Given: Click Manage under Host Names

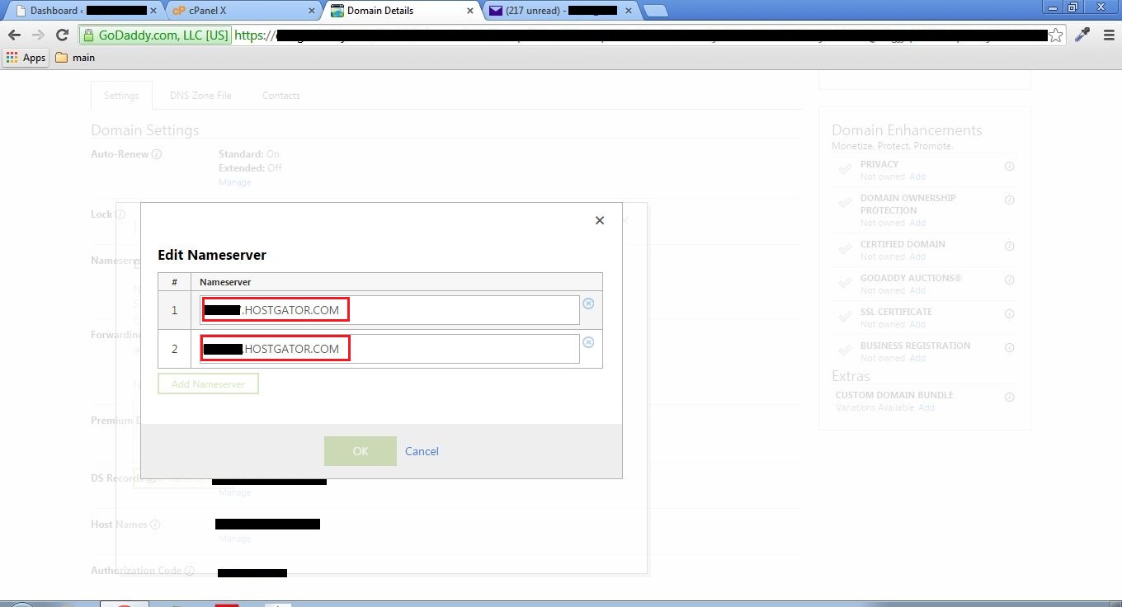Looking at the screenshot, I should click(x=234, y=539).
